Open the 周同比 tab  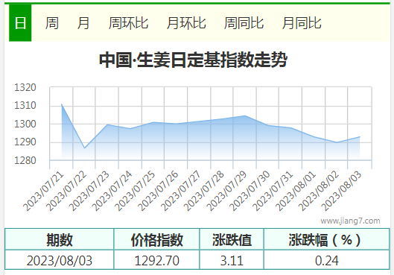click(x=244, y=23)
